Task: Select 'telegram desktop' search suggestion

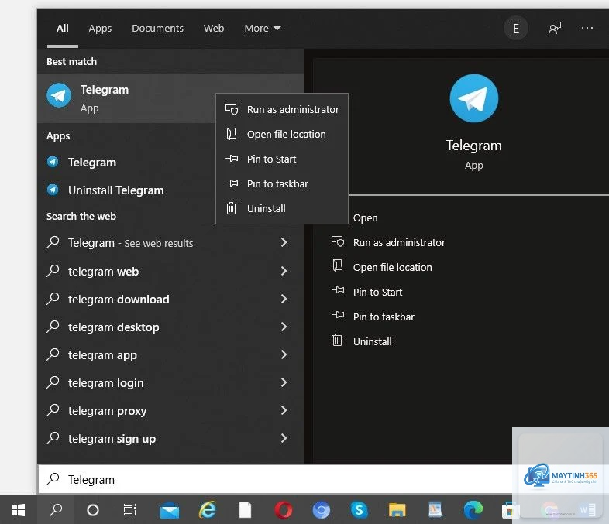Action: 113,327
